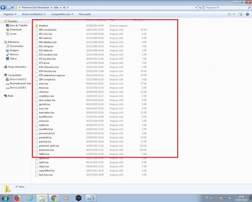The width and height of the screenshot is (252, 202).
Task: Open Downloads in the sidebar
Action: (x=16, y=30)
